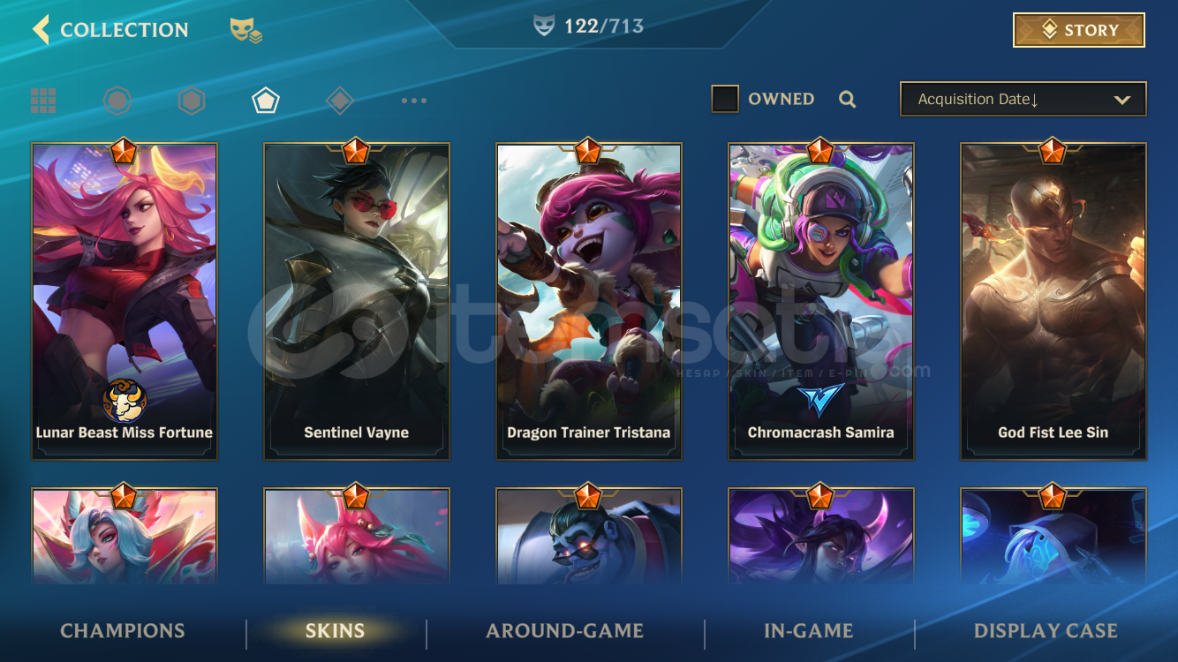Tick the Owned checkbox
The width and height of the screenshot is (1178, 662).
pyautogui.click(x=725, y=99)
